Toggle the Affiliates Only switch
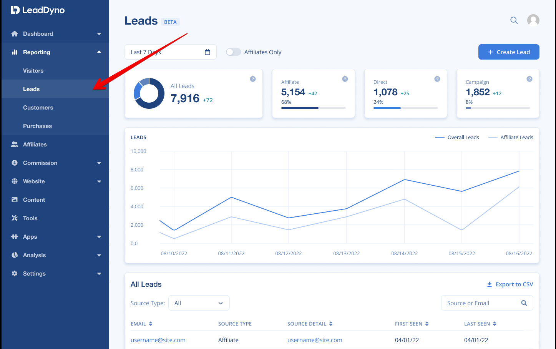 [x=233, y=52]
